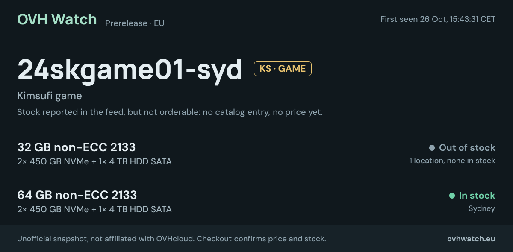The image size is (513, 252).
Task: Click the Kimsufi game subtitle
Action: pos(50,96)
